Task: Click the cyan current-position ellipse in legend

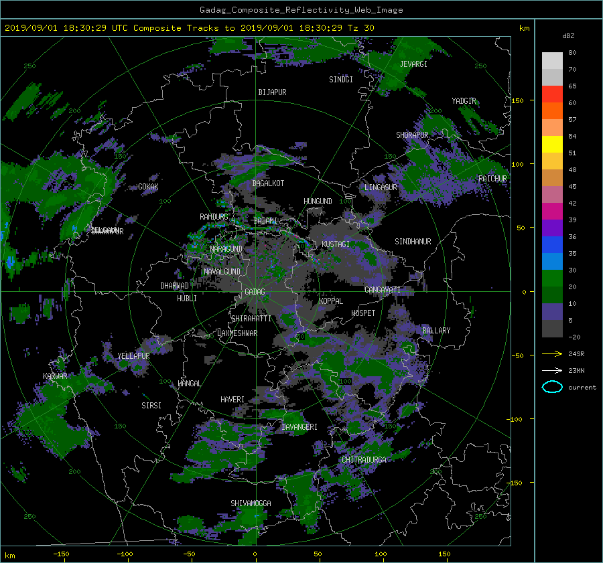Action: tap(552, 387)
